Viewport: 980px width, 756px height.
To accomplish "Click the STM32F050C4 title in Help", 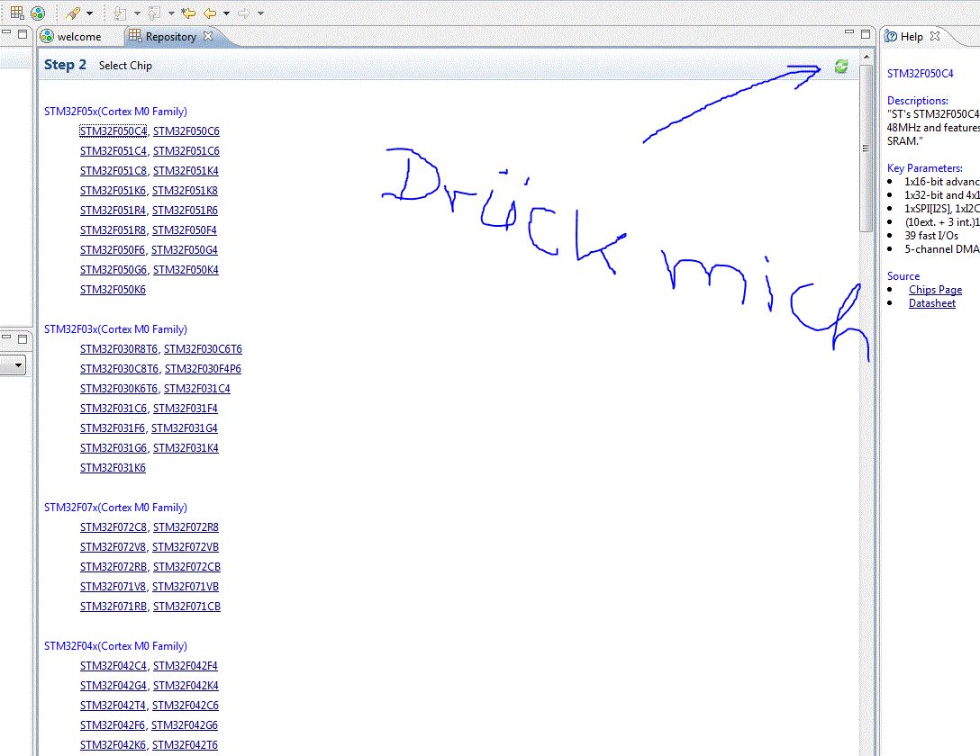I will pyautogui.click(x=920, y=74).
